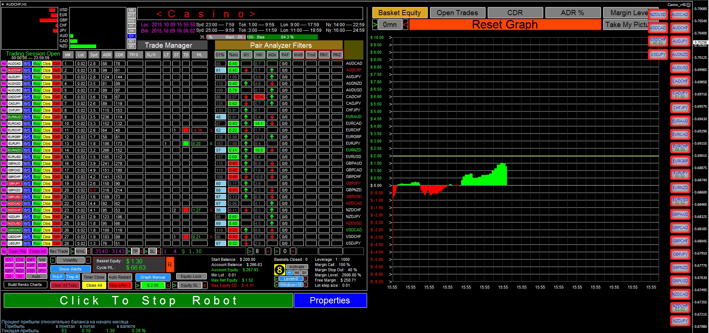Click the green Buy button in the NZDUSD row
Viewport: 709px width, 333px height.
tap(37, 223)
